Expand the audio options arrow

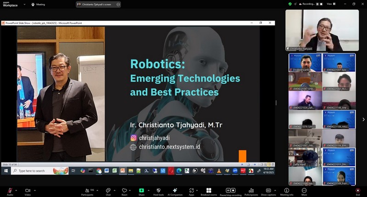(16, 190)
